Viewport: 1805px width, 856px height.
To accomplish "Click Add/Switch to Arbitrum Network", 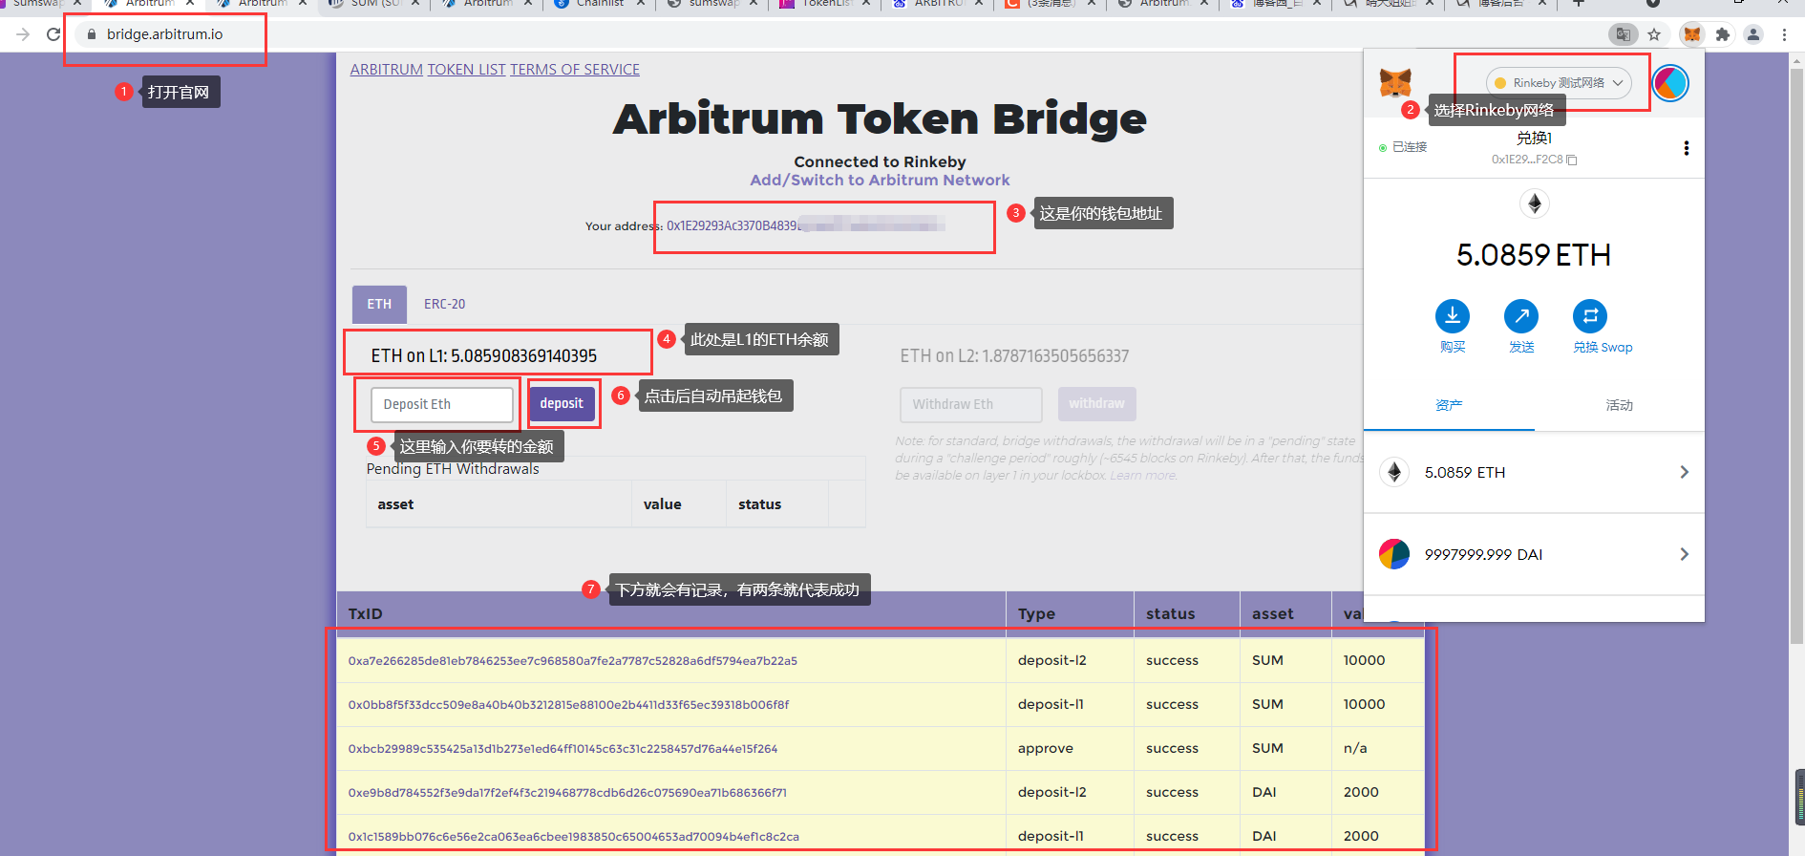I will click(880, 180).
